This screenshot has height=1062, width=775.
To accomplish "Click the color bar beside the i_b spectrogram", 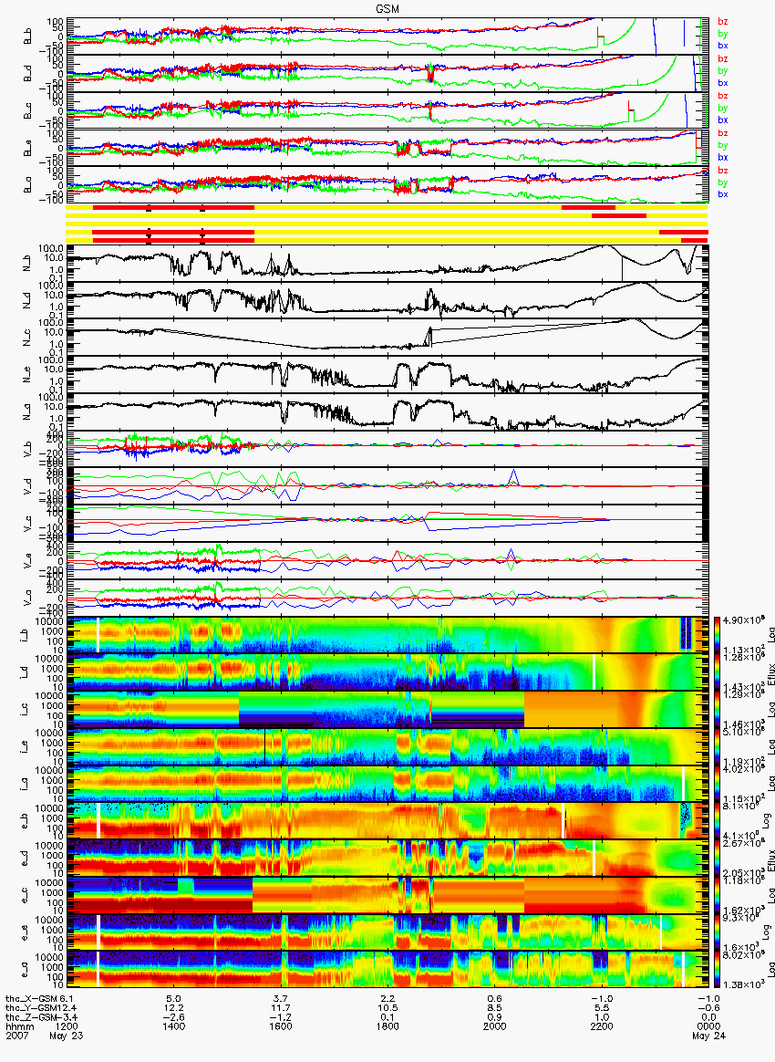I will (x=716, y=635).
